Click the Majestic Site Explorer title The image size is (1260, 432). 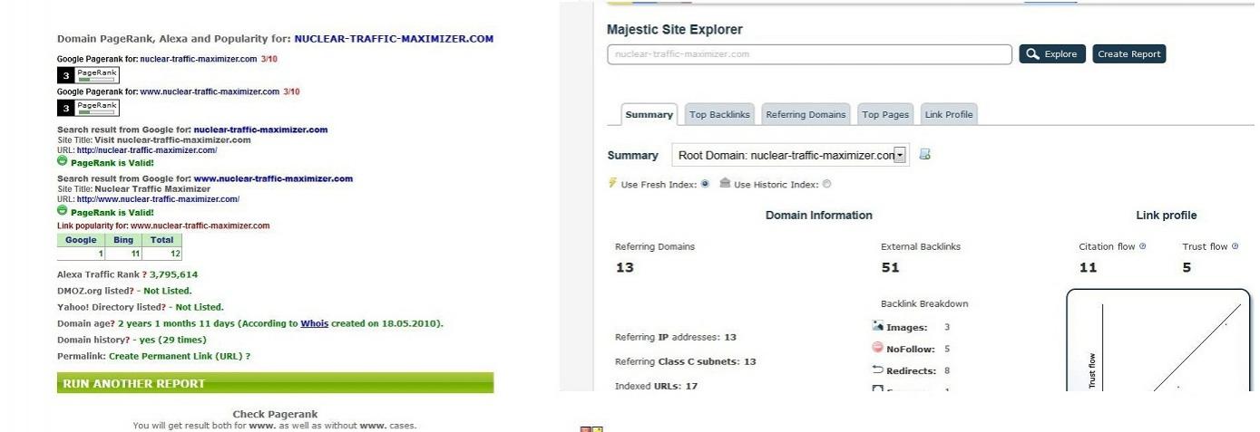(x=675, y=30)
